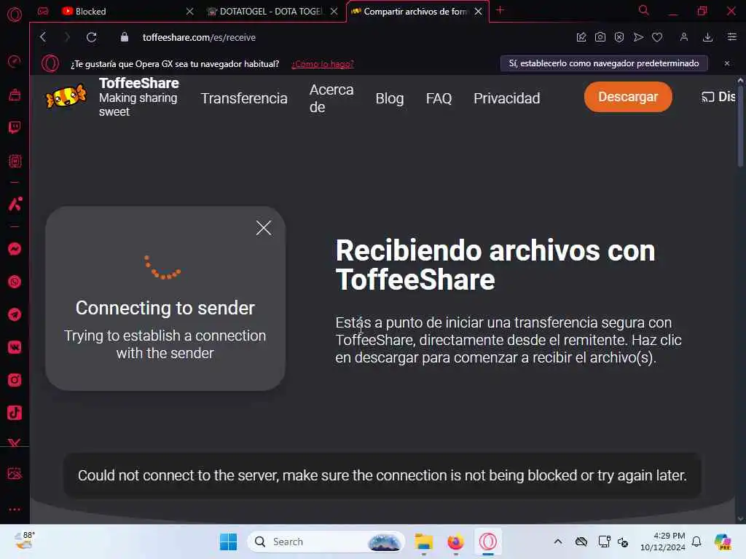Click the ToffeeShare candy logo
The width and height of the screenshot is (746, 559).
pos(66,96)
